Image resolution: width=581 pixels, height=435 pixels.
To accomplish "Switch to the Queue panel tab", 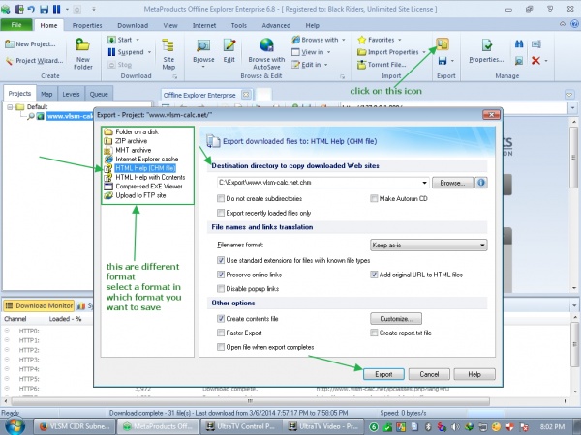I will click(x=99, y=94).
